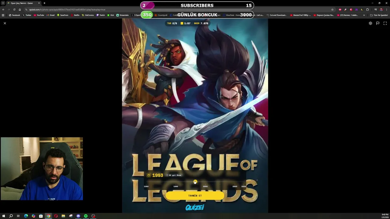Open the Netflix bookmark
390x219 pixels.
[x=75, y=15]
